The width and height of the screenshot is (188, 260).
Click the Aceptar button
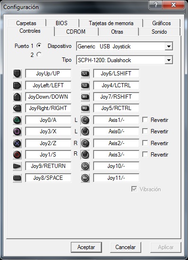(x=86, y=247)
